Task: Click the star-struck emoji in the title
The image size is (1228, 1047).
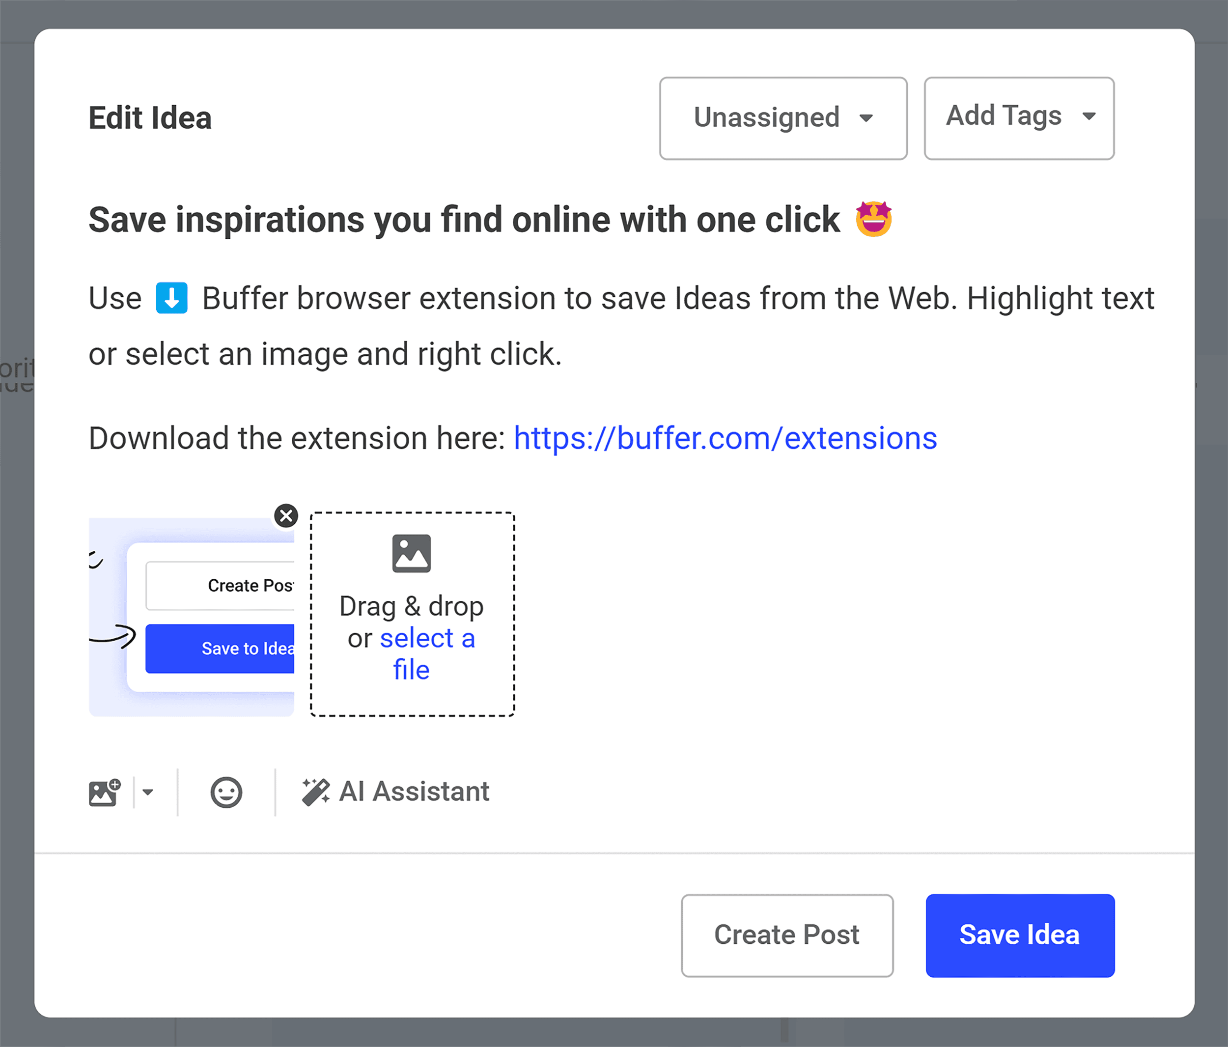Action: [875, 219]
